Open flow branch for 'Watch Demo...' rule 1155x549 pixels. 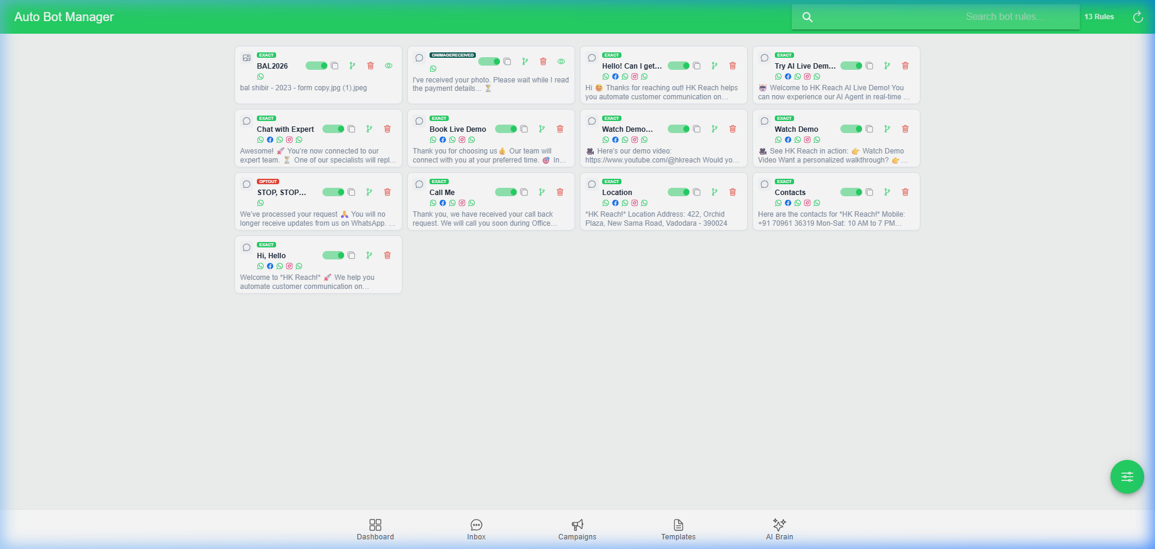715,129
